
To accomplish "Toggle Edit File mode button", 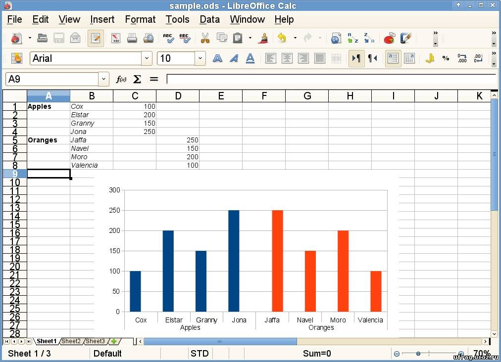I will click(96, 38).
